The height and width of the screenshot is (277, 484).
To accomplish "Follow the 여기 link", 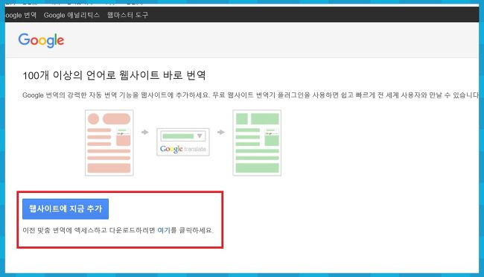I will (164, 230).
